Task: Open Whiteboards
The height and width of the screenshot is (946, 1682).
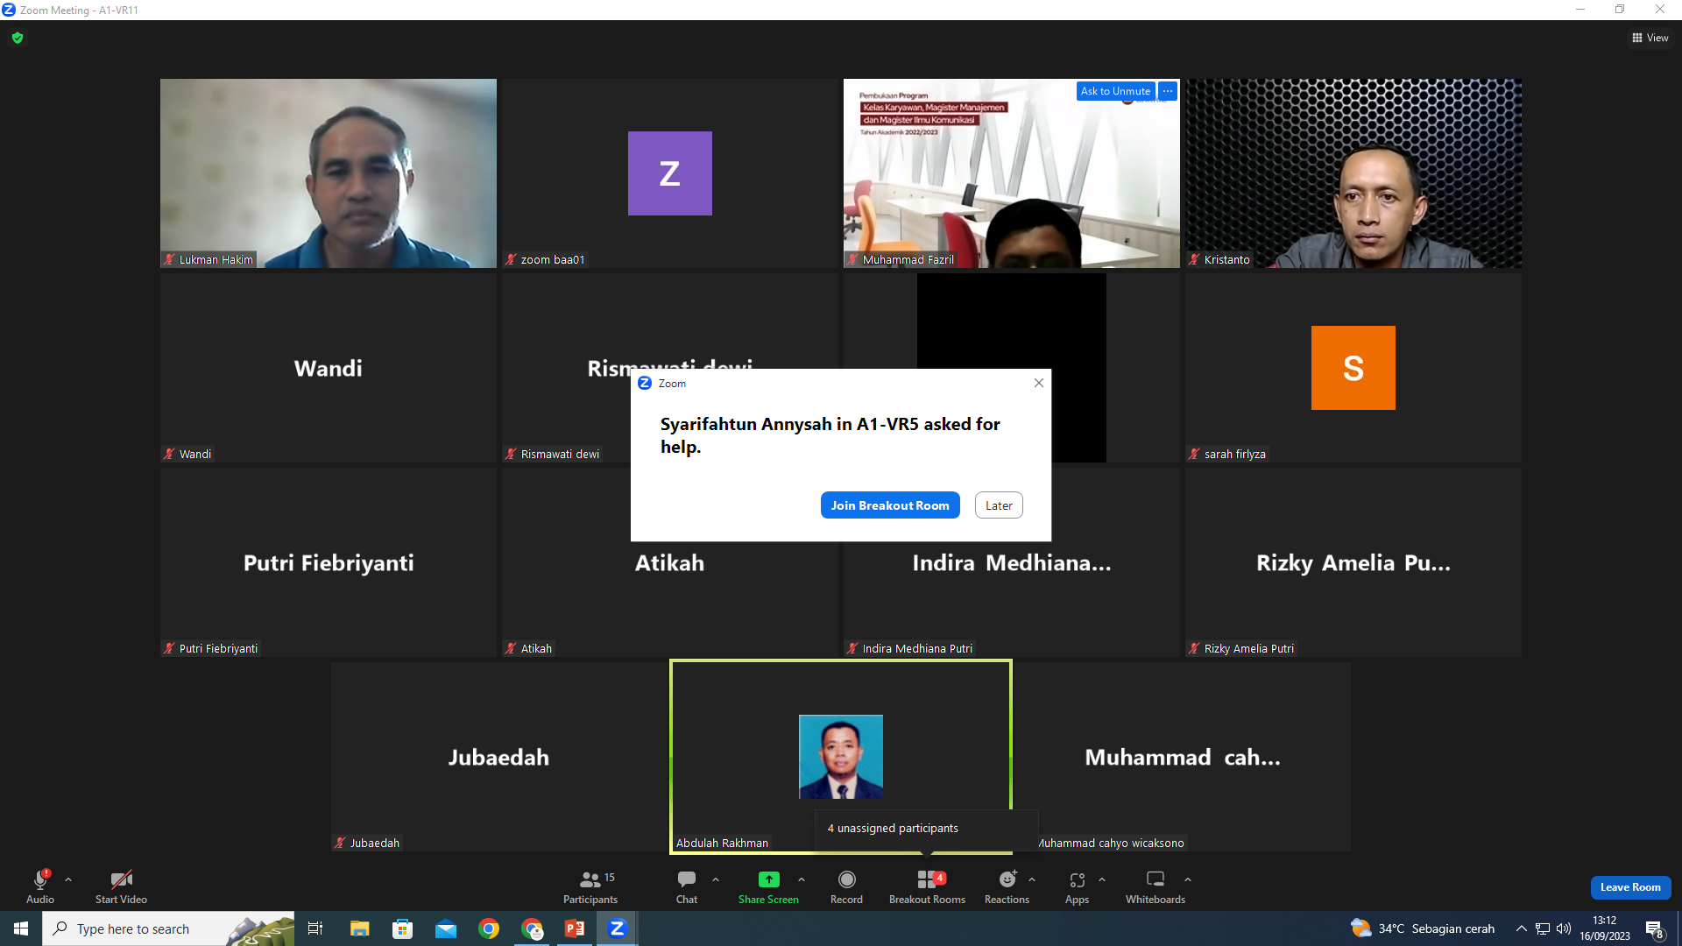Action: click(1155, 886)
